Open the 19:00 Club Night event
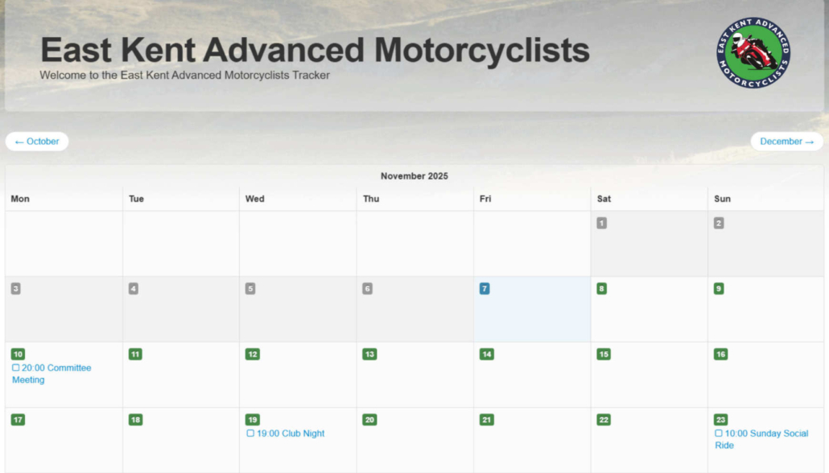This screenshot has width=829, height=473. [290, 434]
